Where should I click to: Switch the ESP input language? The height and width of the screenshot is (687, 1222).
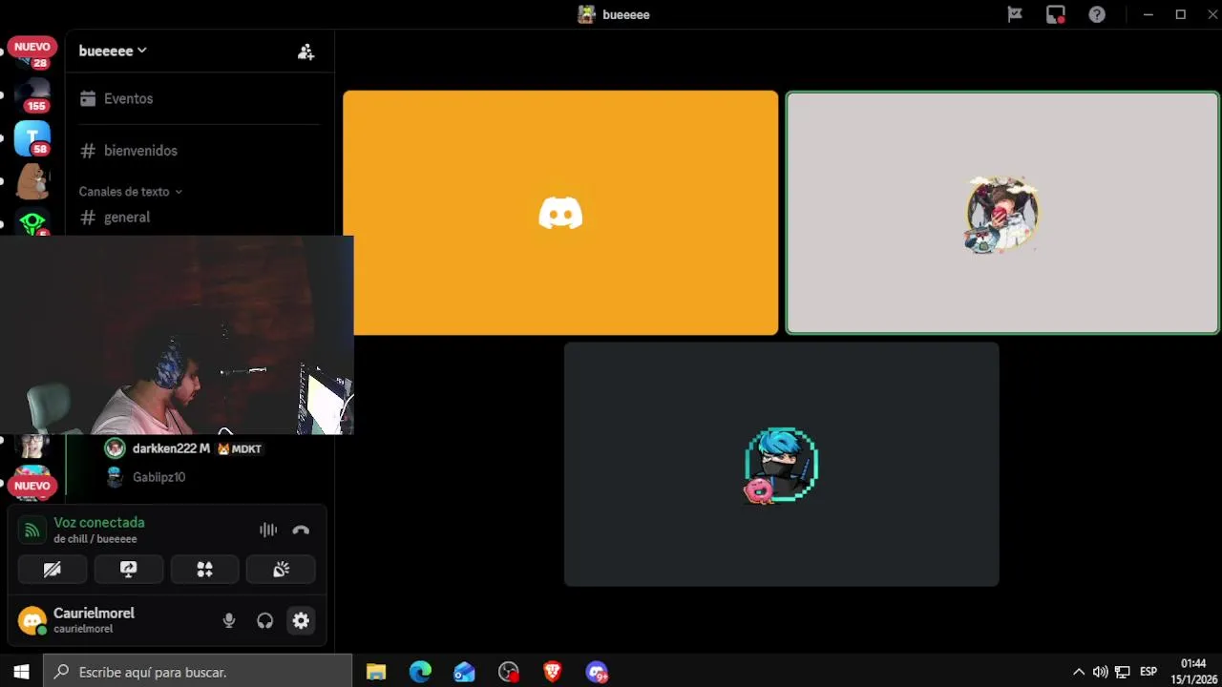click(1148, 672)
